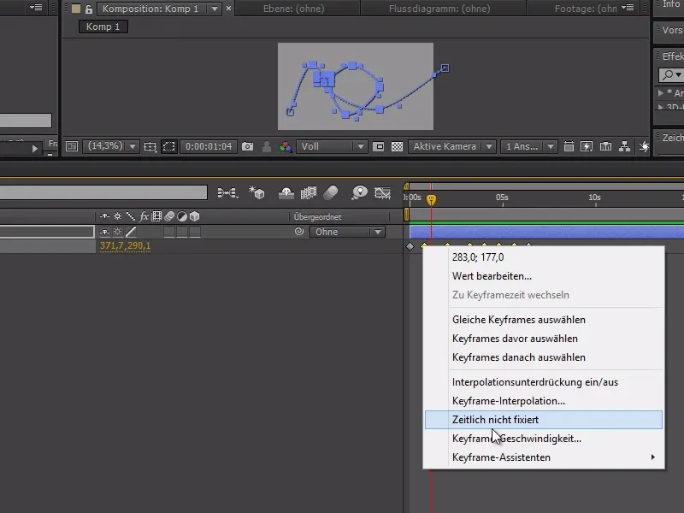Image resolution: width=684 pixels, height=513 pixels.
Task: Toggle the layer's shy switch
Action: (104, 232)
